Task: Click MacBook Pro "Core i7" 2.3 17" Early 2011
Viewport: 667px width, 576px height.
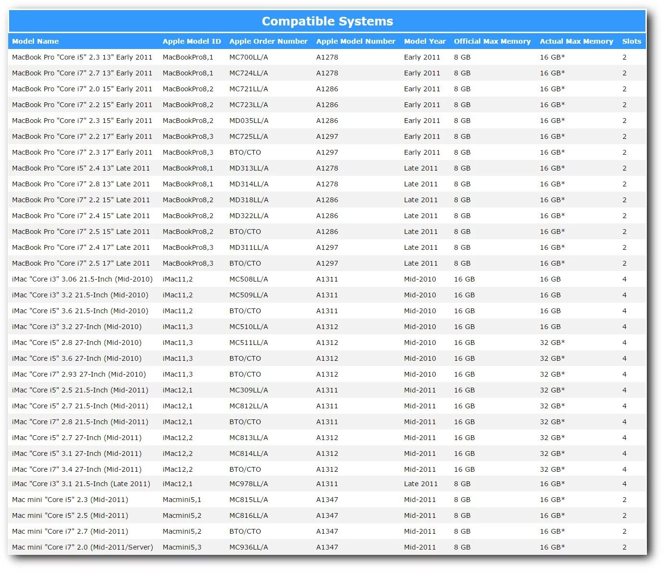Action: (x=82, y=152)
